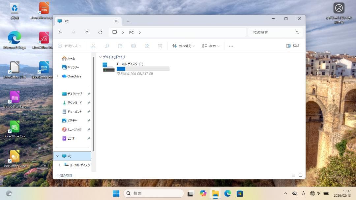
Task: Switch to large thumbnail view at bottom right
Action: click(x=300, y=176)
